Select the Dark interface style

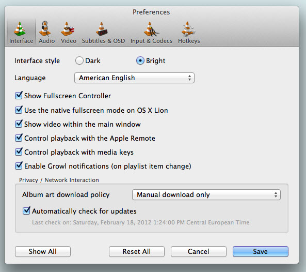pyautogui.click(x=79, y=61)
